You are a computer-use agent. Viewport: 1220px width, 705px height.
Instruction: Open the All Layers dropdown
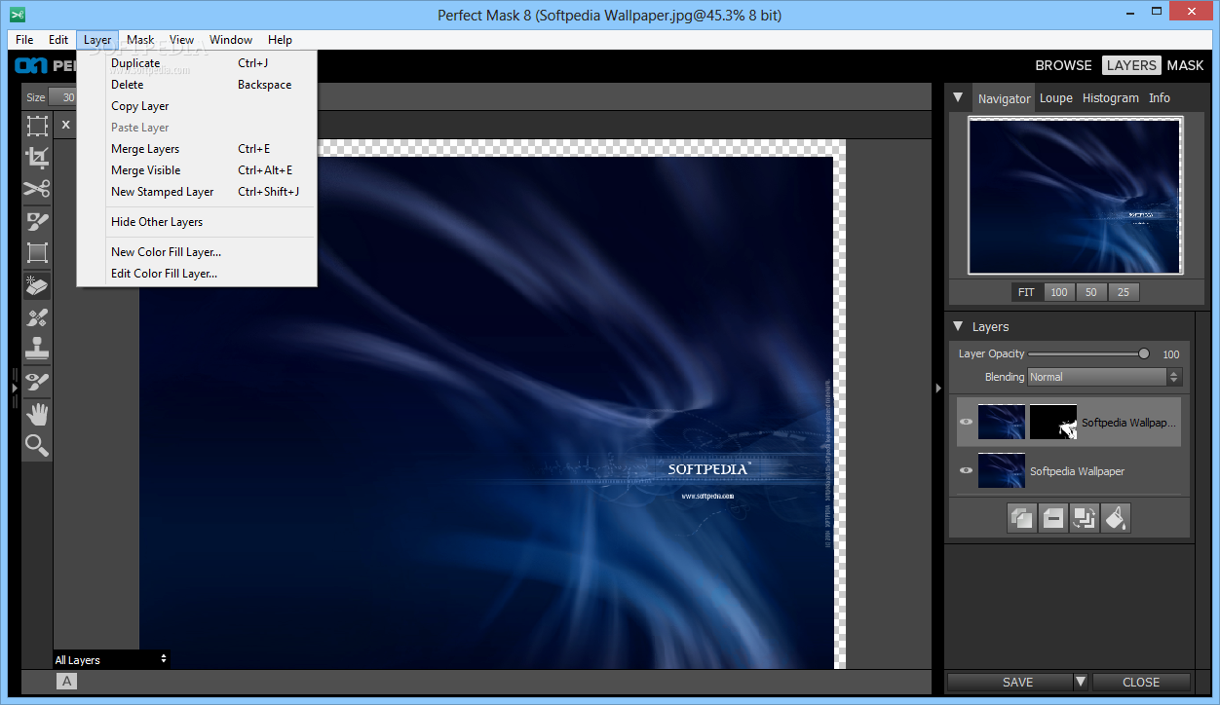click(111, 659)
